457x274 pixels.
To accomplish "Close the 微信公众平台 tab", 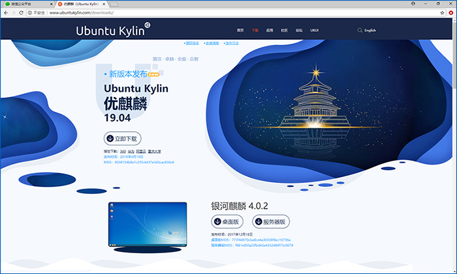I will click(52, 4).
